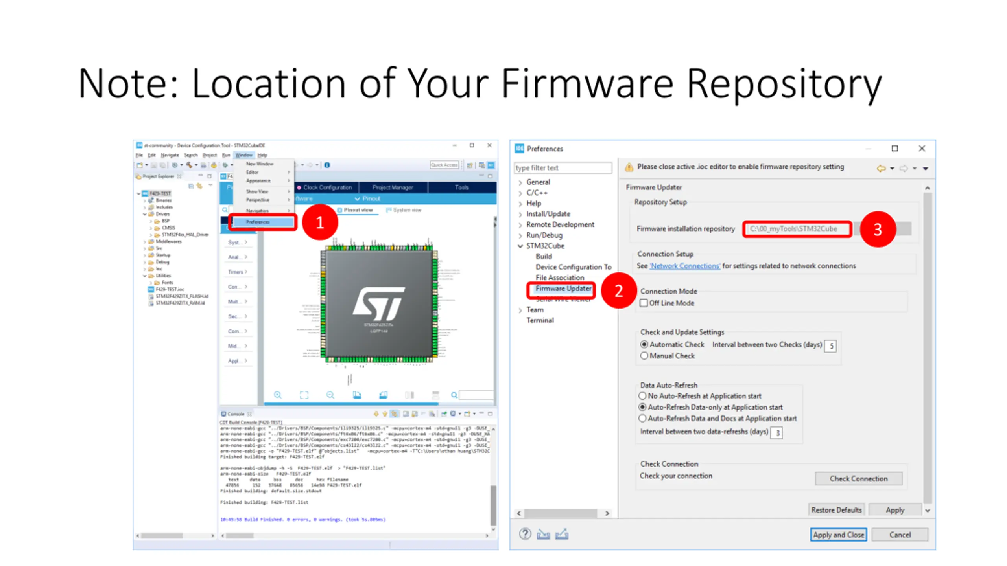The image size is (1007, 566).
Task: Click the export preferences icon
Action: click(562, 534)
